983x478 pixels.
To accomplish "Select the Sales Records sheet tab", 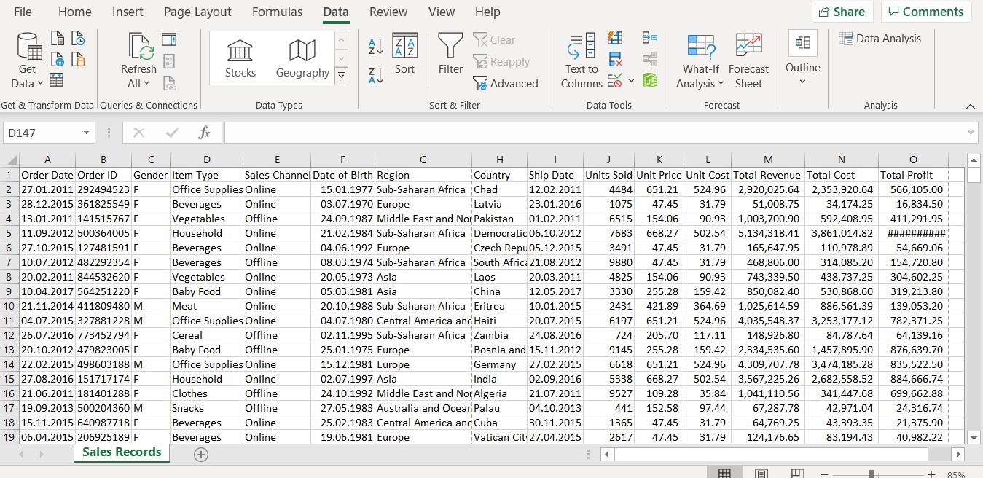I will pyautogui.click(x=121, y=452).
